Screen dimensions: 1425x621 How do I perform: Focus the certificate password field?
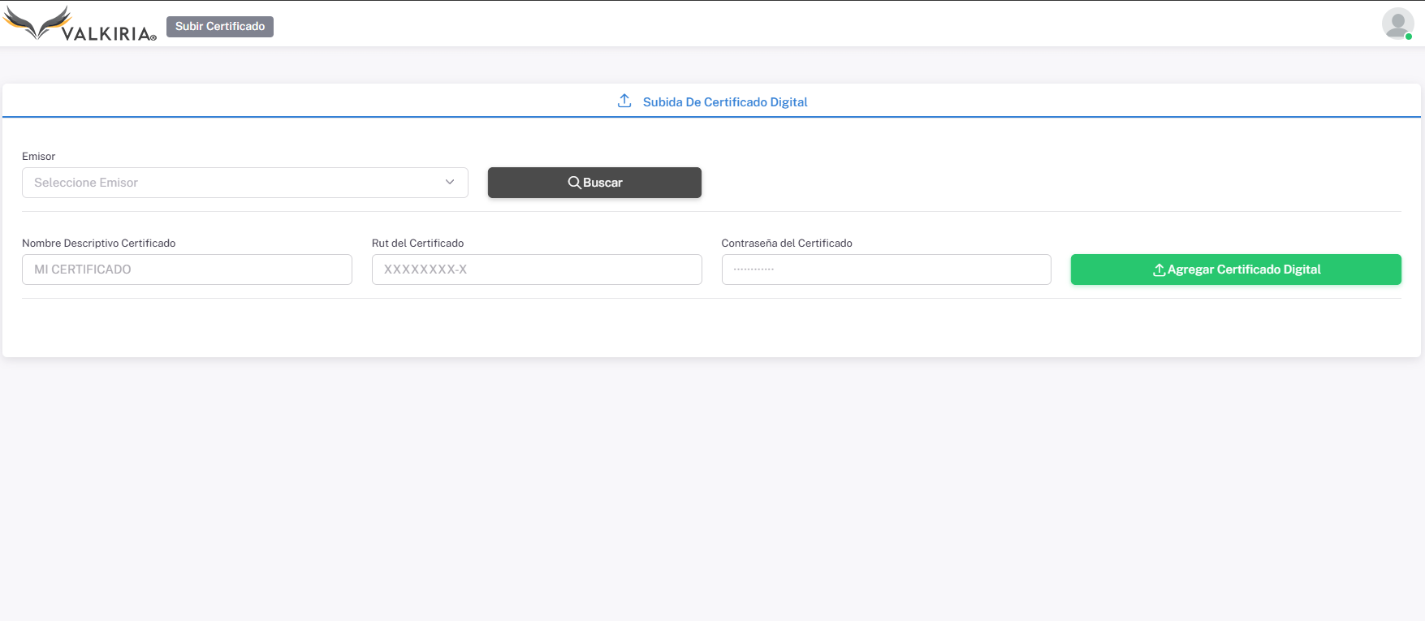886,270
